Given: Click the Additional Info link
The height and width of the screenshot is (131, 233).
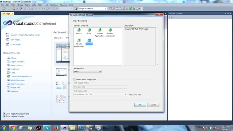Looking at the screenshot, I should (x=135, y=95).
